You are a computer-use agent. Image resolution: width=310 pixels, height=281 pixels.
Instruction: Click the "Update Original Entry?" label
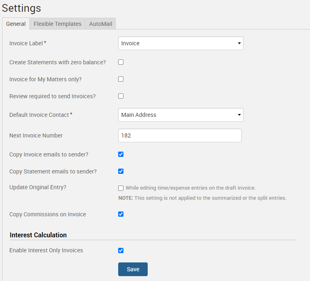38,187
